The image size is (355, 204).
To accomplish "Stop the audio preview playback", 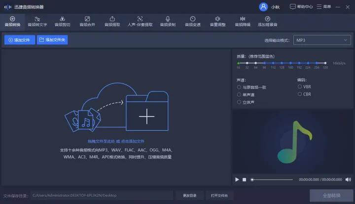I will (244, 179).
